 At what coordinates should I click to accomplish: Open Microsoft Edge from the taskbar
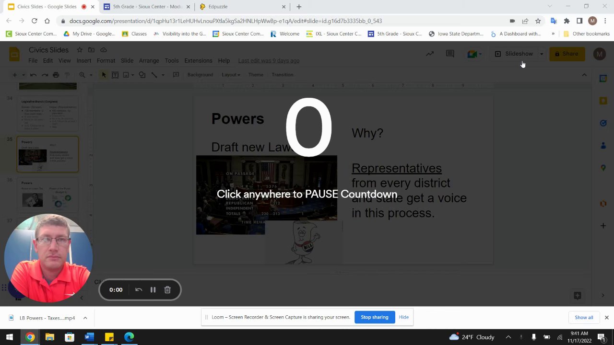(129, 337)
